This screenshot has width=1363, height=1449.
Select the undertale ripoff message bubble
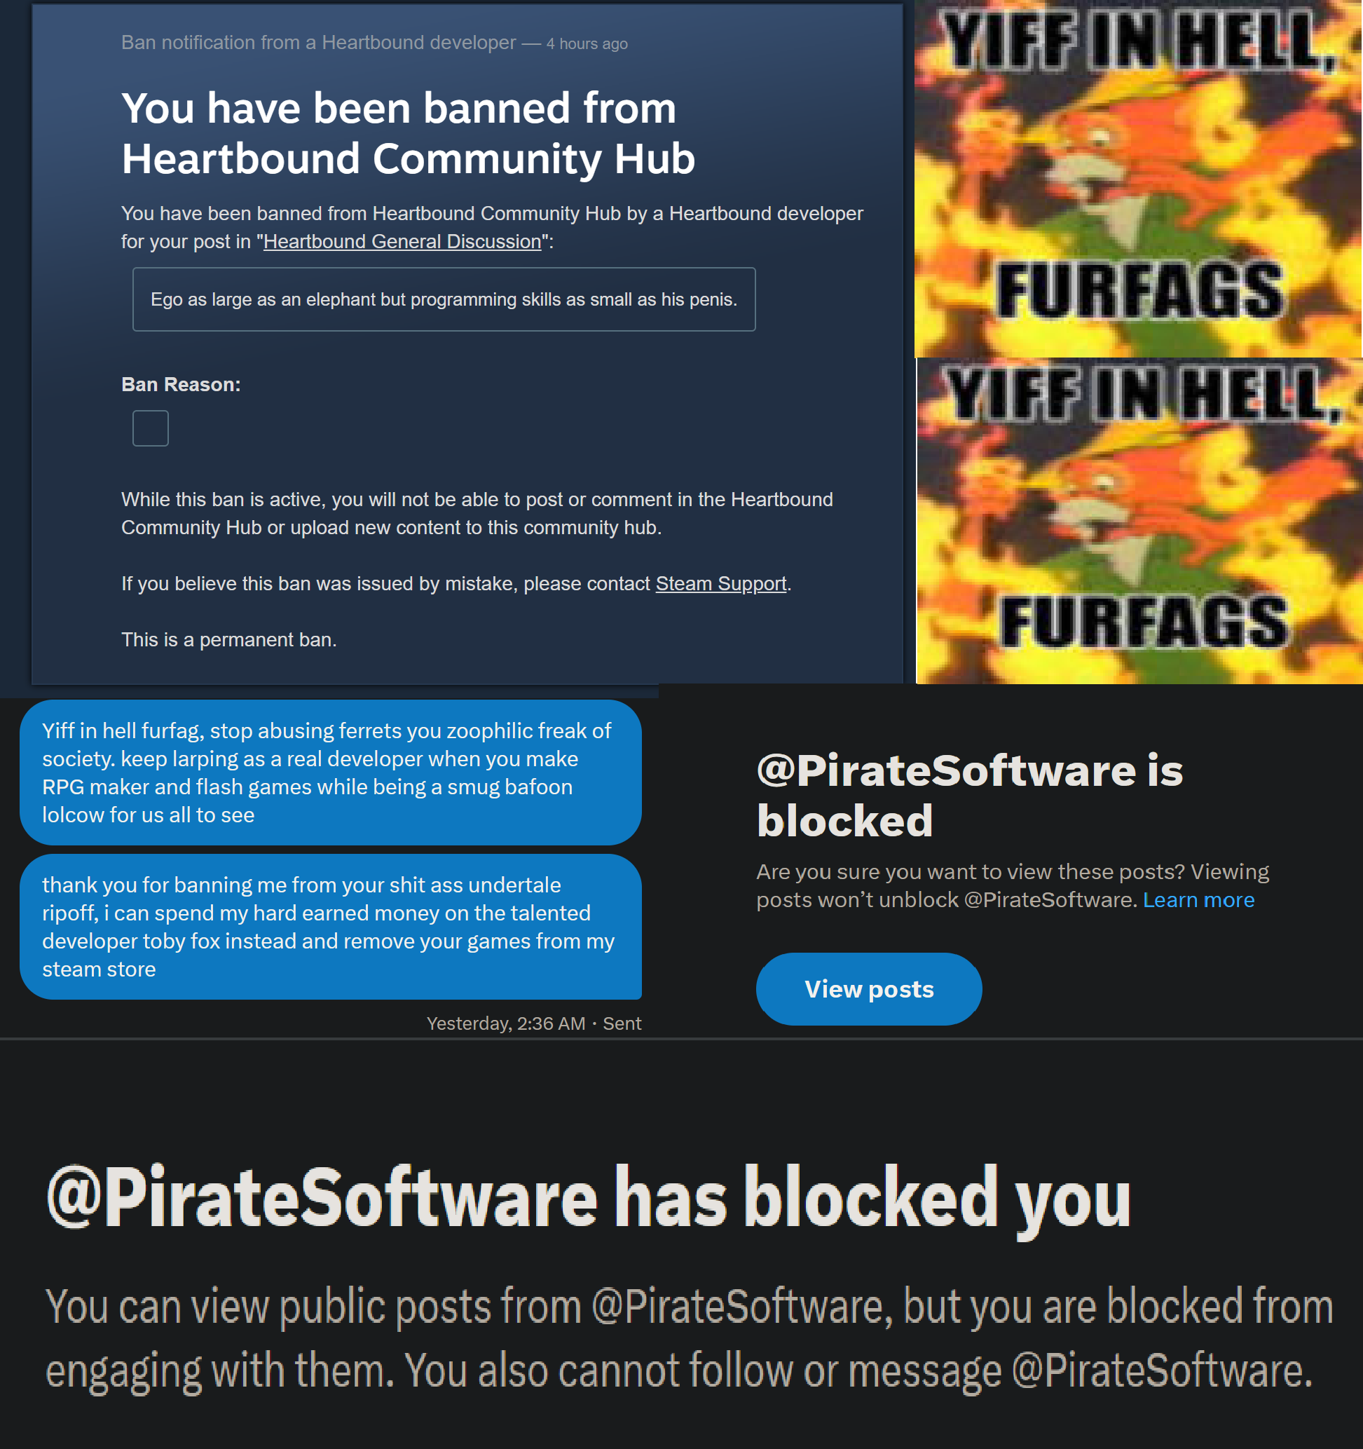pos(331,927)
